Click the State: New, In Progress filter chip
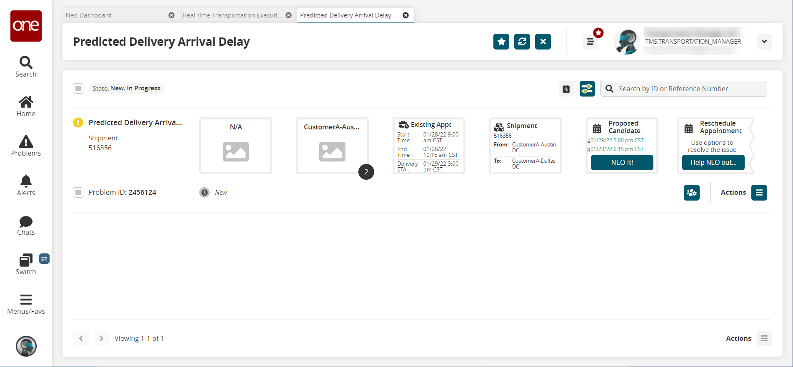This screenshot has height=367, width=793. pyautogui.click(x=126, y=88)
